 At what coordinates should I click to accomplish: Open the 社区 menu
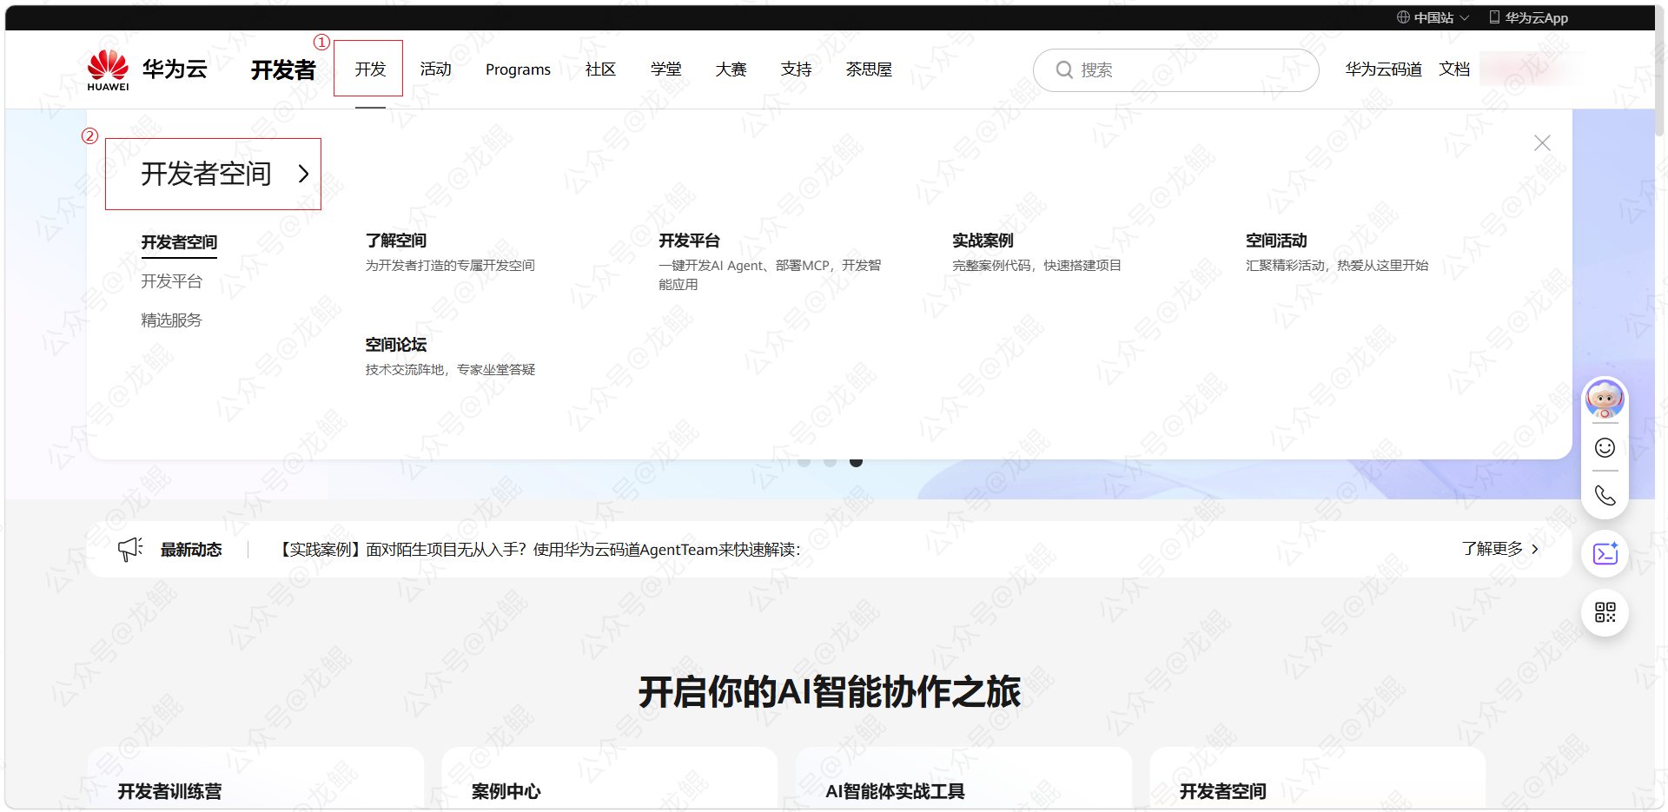click(600, 69)
